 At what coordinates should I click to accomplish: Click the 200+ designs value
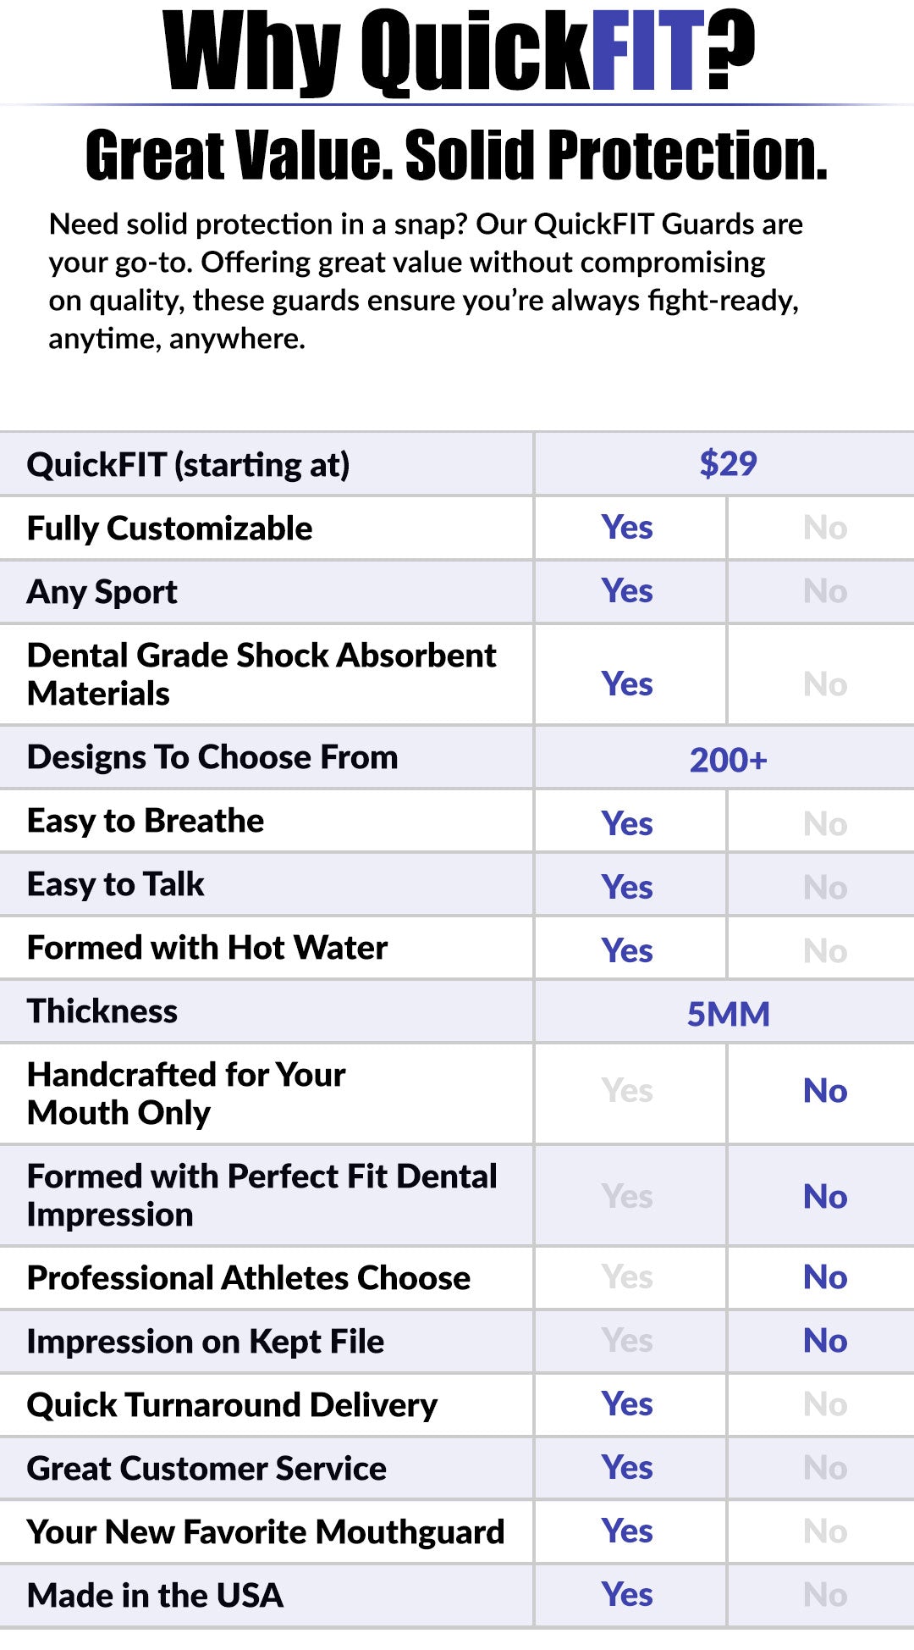[728, 760]
